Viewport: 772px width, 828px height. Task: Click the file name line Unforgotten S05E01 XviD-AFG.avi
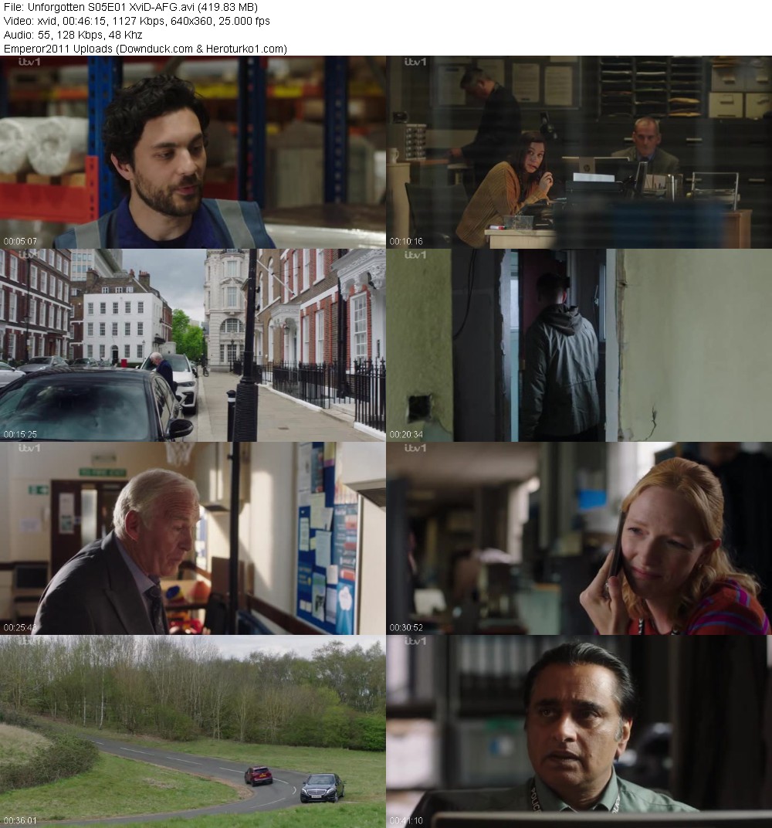pyautogui.click(x=130, y=8)
